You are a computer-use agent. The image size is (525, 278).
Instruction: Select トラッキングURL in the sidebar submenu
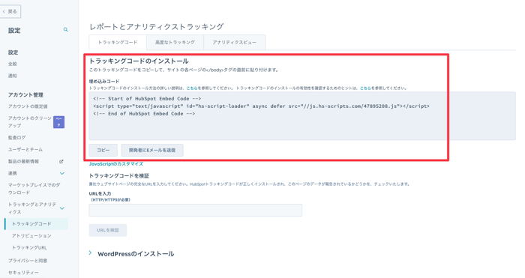(x=29, y=248)
